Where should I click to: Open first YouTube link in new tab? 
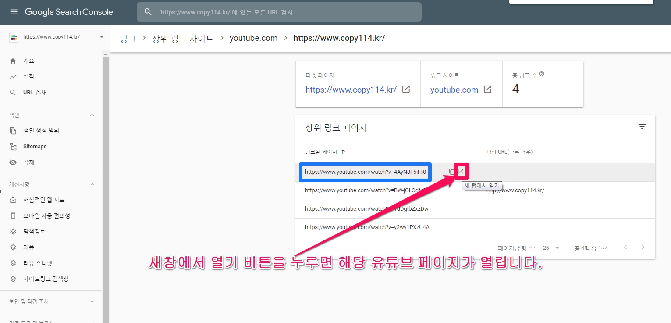point(461,172)
